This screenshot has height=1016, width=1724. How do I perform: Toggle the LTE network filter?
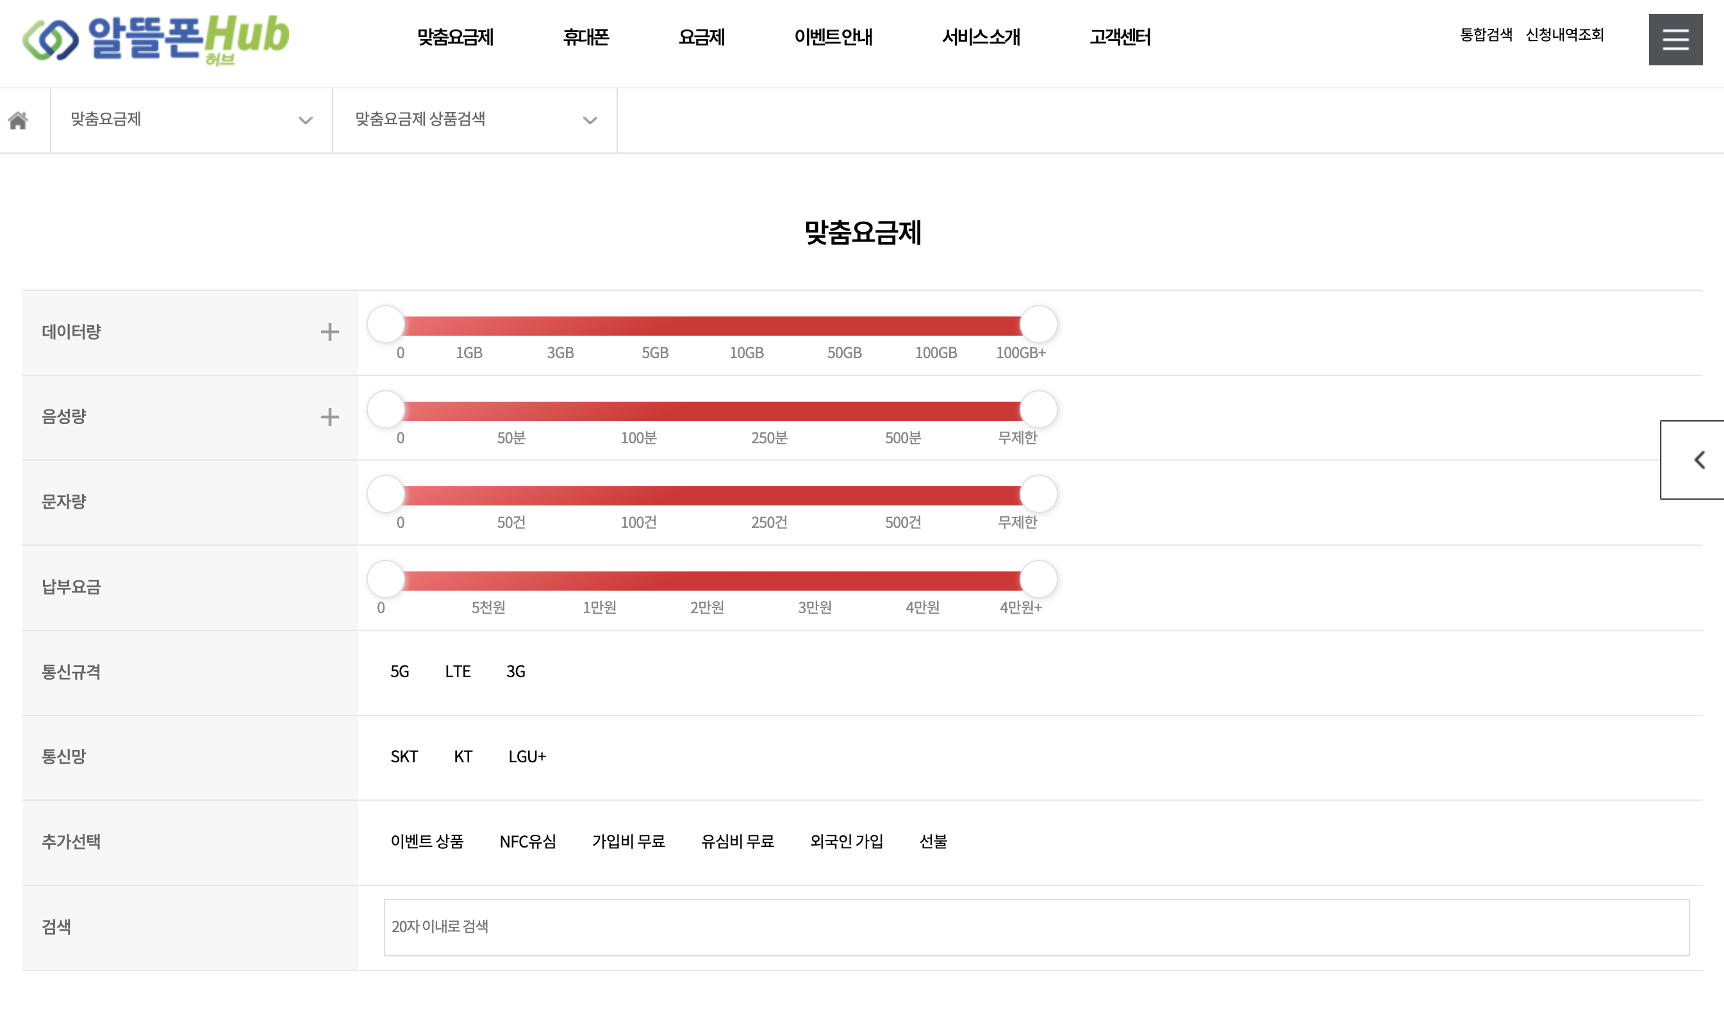tap(458, 671)
